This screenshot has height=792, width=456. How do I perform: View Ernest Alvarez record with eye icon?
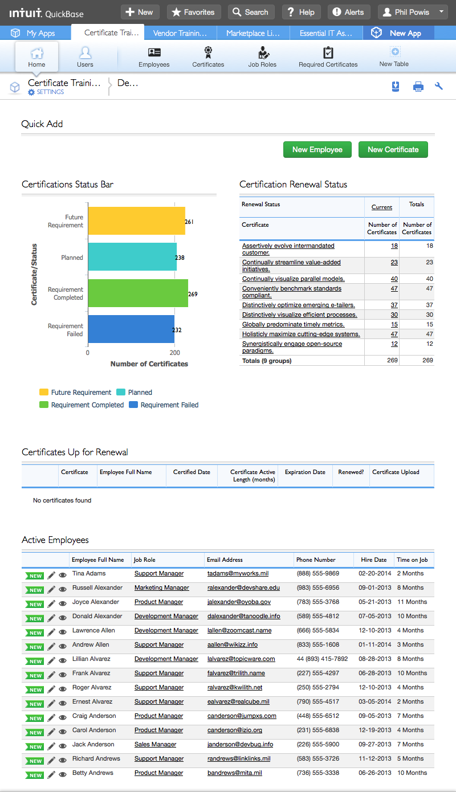coord(63,704)
